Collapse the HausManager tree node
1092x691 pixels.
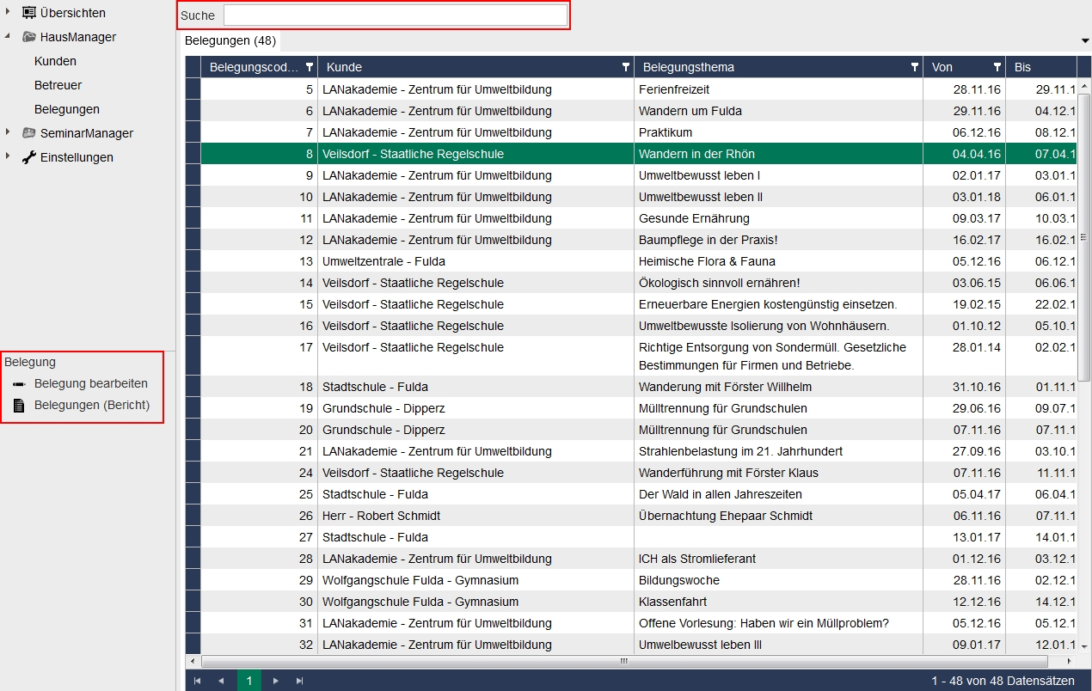[x=8, y=37]
